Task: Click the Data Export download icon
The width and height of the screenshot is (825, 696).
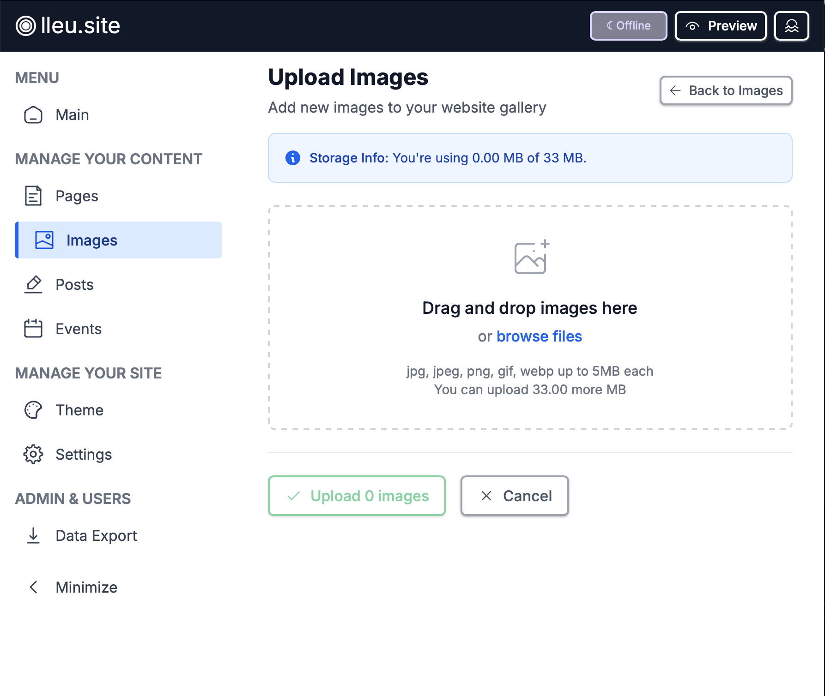Action: point(33,536)
